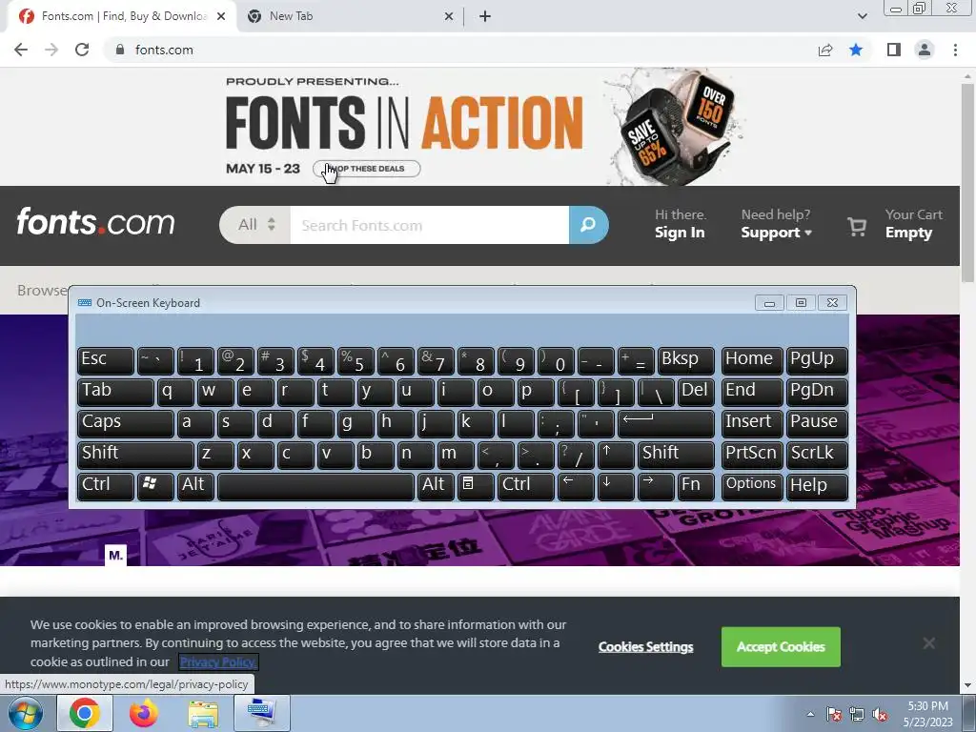Toggle the left Shift key
The width and height of the screenshot is (976, 732).
tap(135, 455)
